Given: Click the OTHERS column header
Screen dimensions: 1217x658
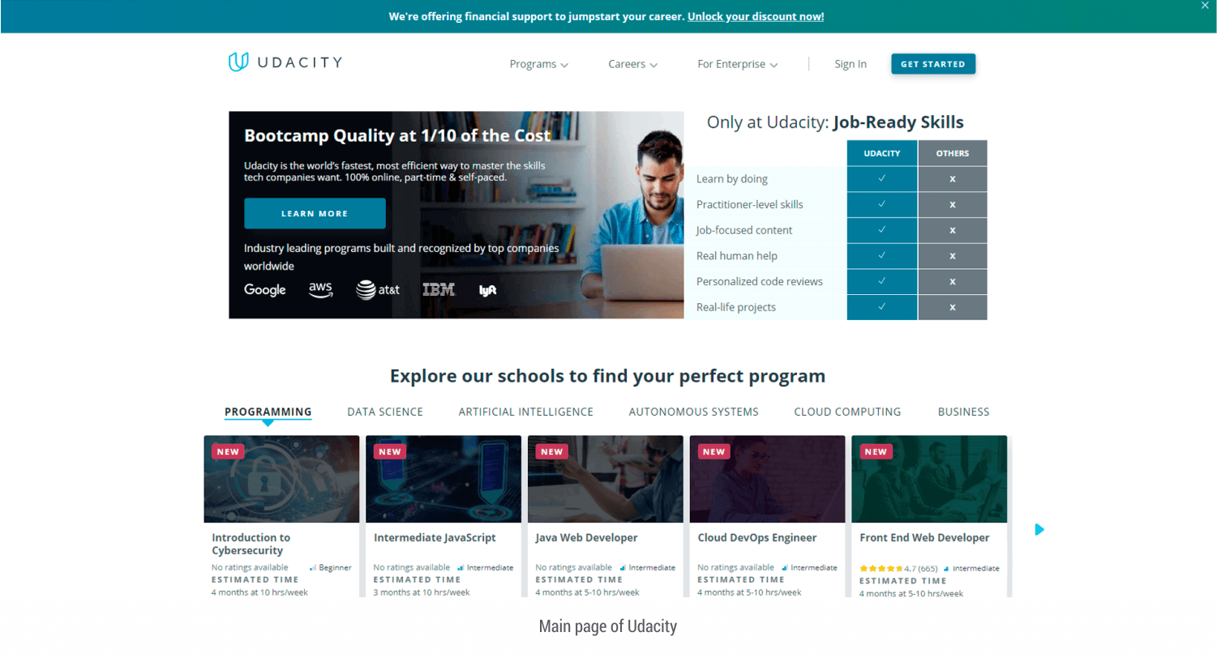Looking at the screenshot, I should [x=953, y=153].
